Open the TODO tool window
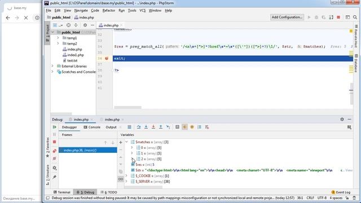This screenshot has width=361, height=203. pos(109,192)
